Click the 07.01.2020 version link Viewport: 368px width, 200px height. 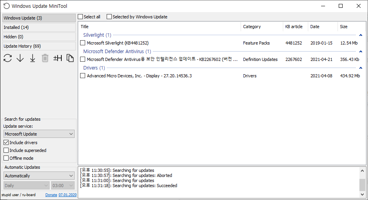pyautogui.click(x=68, y=195)
